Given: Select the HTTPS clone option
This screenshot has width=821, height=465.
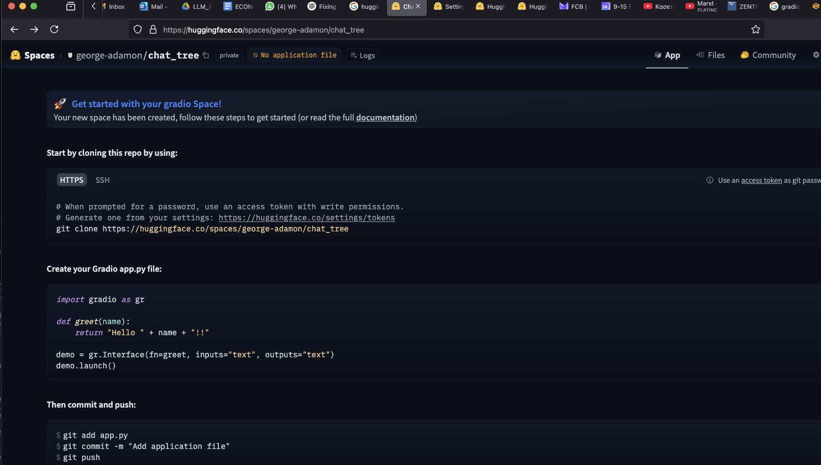Looking at the screenshot, I should pos(72,180).
